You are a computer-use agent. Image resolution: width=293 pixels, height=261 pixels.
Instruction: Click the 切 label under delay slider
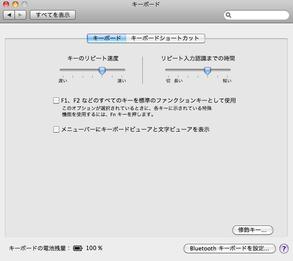168,81
